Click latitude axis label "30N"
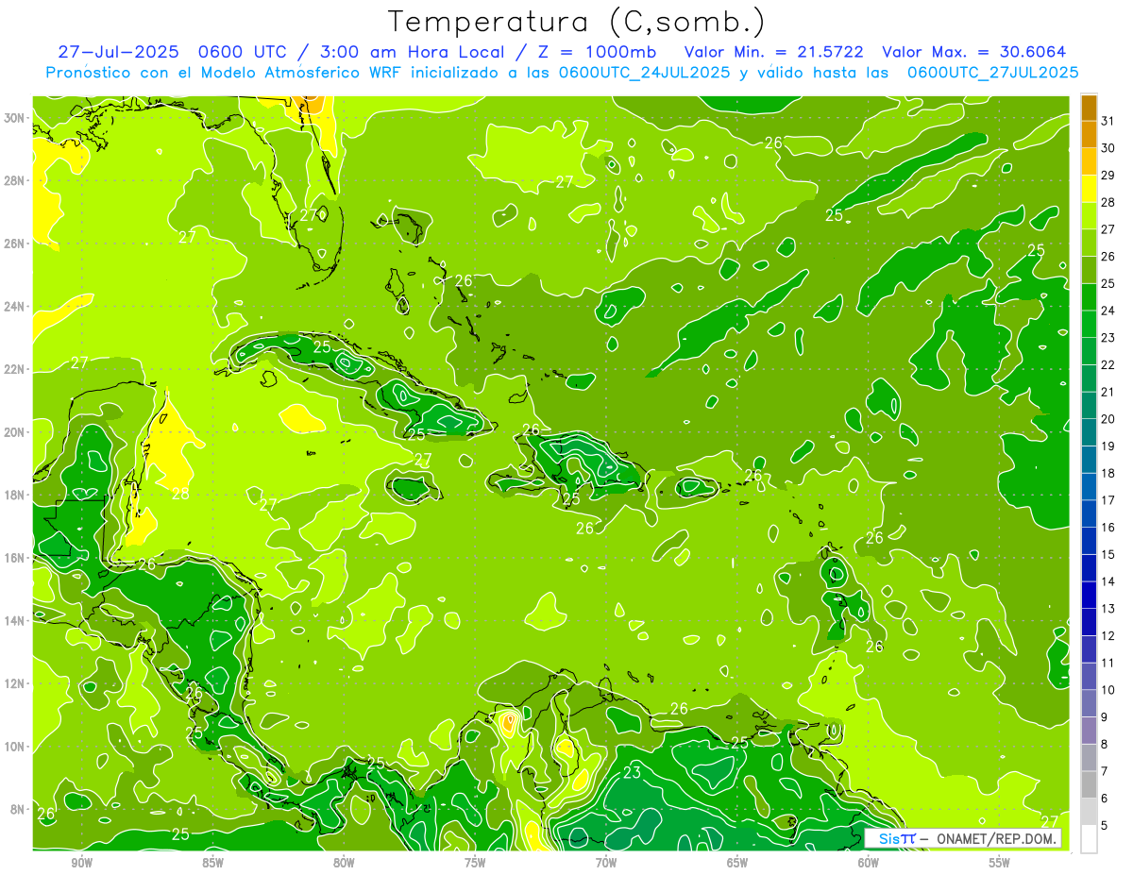The width and height of the screenshot is (1133, 875). pyautogui.click(x=14, y=117)
